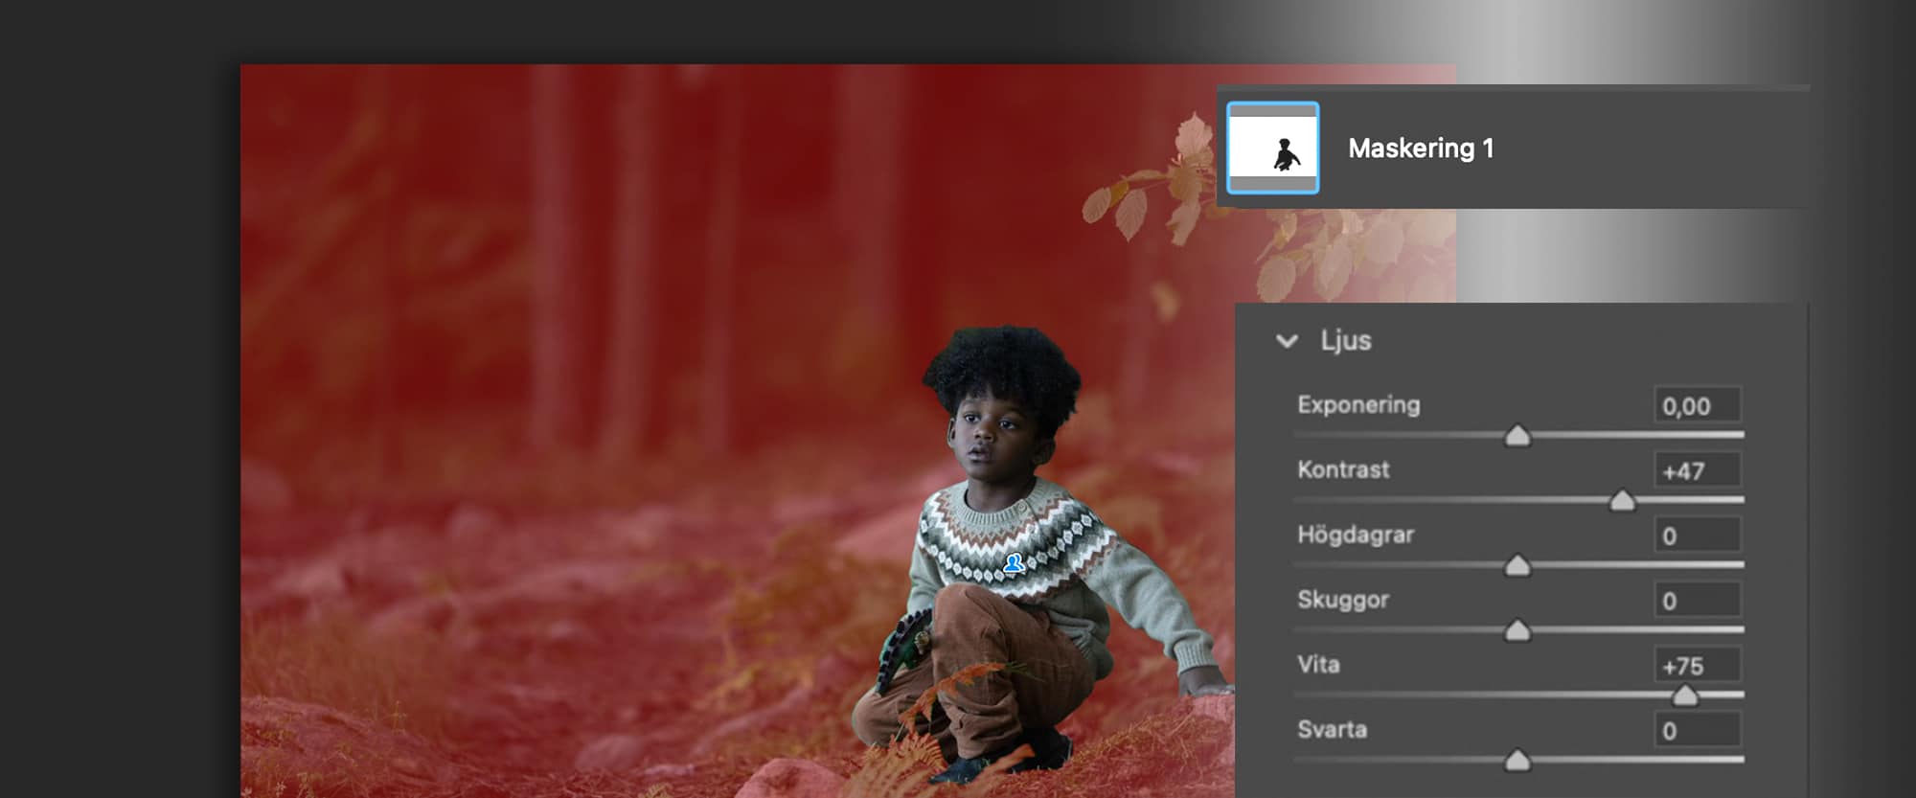This screenshot has height=798, width=1916.
Task: Focus the Skuggor value field
Action: tap(1697, 601)
